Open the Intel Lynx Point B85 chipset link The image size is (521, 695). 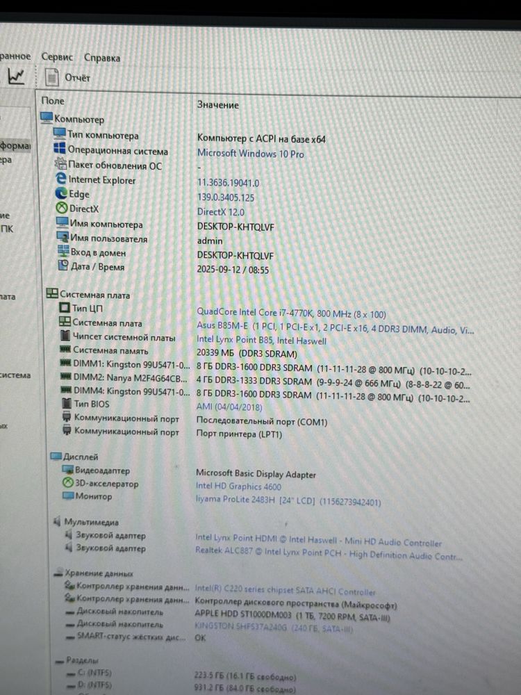click(x=261, y=340)
